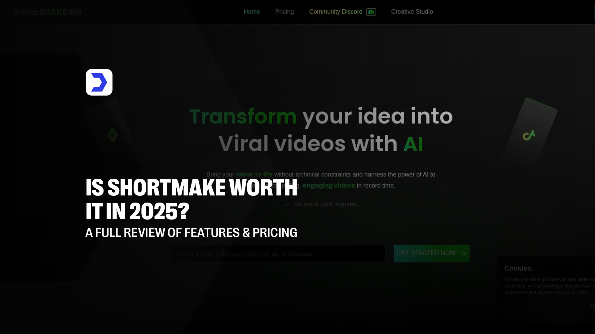Open the Cookie Policy link
Viewport: 595px width, 334px height.
(574, 292)
